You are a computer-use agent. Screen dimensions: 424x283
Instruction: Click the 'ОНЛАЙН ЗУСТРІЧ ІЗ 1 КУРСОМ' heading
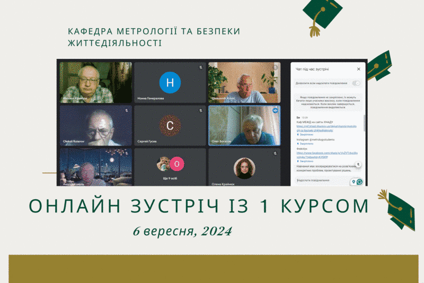(199, 206)
